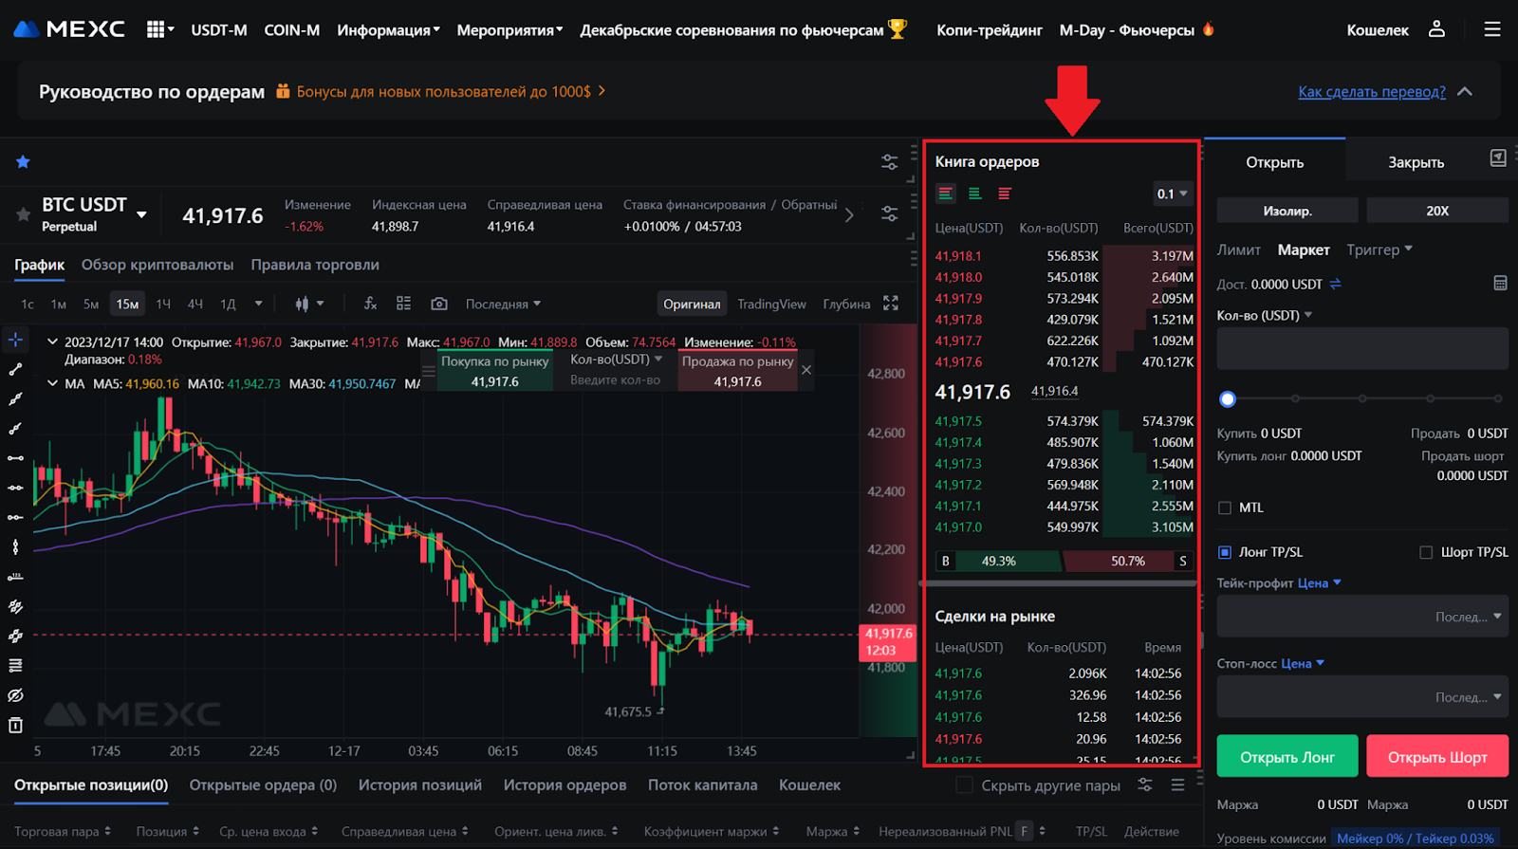Viewport: 1518px width, 849px height.
Task: Enable the MTL checkbox
Action: coord(1225,508)
